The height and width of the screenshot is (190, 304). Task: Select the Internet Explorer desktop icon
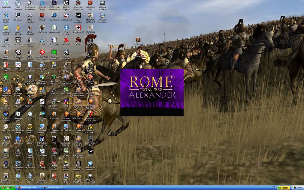[x=6, y=15]
